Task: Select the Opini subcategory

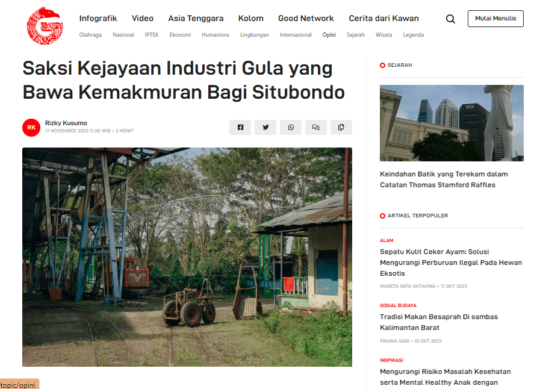Action: (x=329, y=35)
